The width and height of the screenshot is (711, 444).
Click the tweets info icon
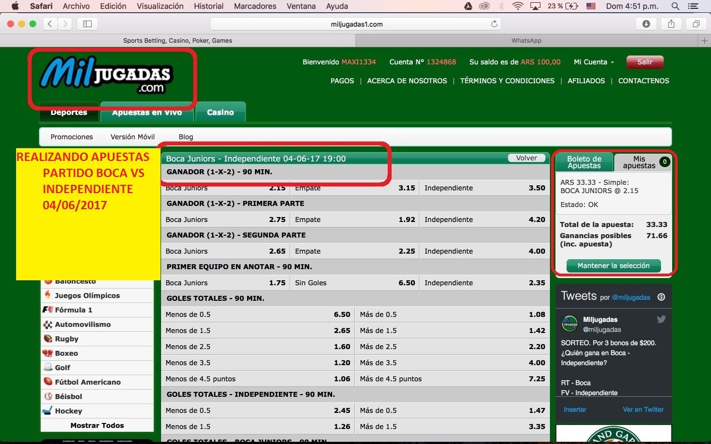(x=661, y=297)
